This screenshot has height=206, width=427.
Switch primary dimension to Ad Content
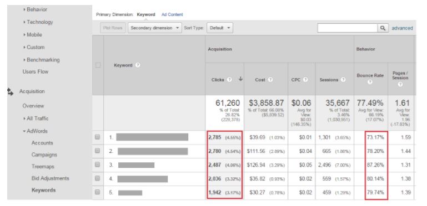pos(172,14)
